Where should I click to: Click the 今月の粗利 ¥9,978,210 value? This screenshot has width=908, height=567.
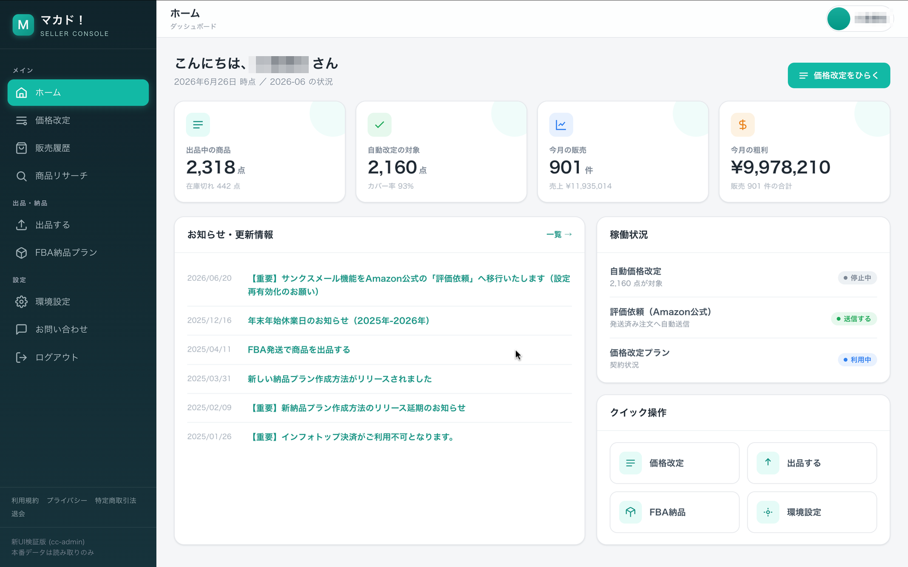(x=780, y=167)
